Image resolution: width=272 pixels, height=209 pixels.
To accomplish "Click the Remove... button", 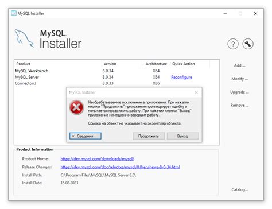I will click(239, 105).
